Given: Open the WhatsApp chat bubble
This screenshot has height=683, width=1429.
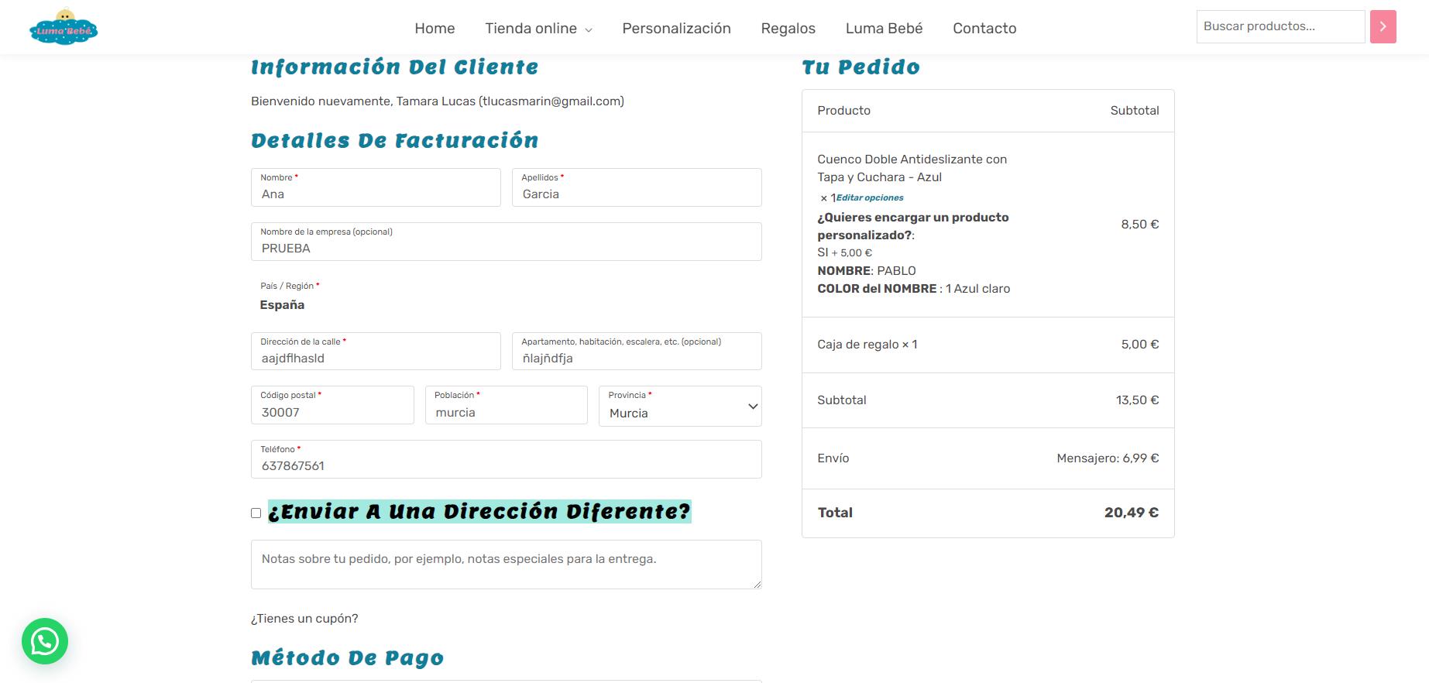Looking at the screenshot, I should click(x=45, y=641).
